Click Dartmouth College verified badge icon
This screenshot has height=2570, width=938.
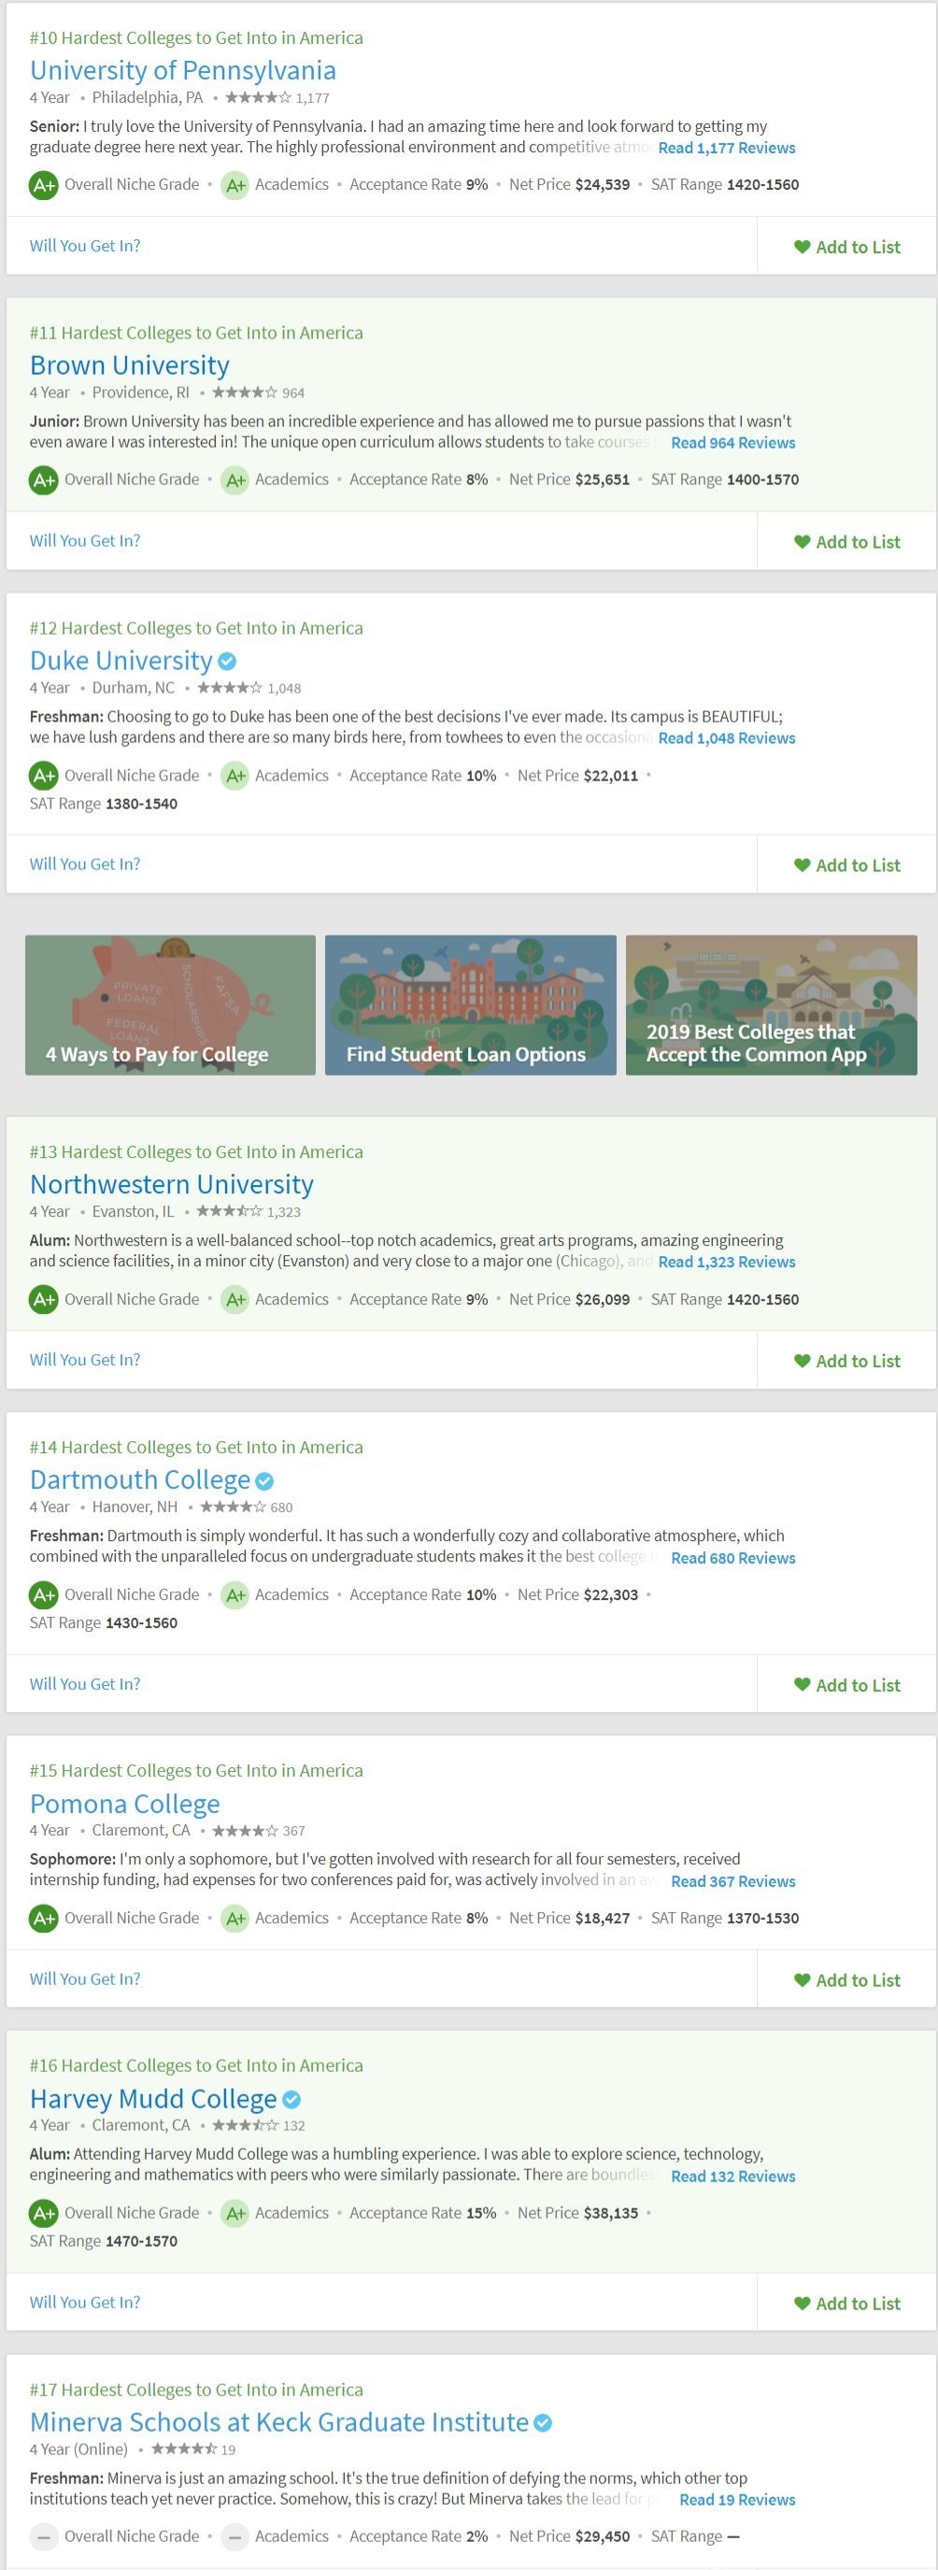tap(264, 1480)
